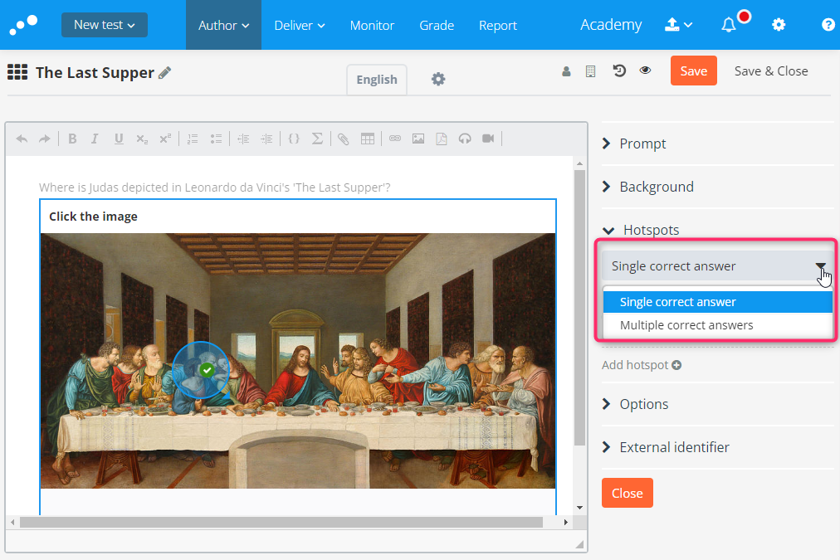The height and width of the screenshot is (560, 840).
Task: Click the scroll-right arrow below the editor
Action: [566, 522]
